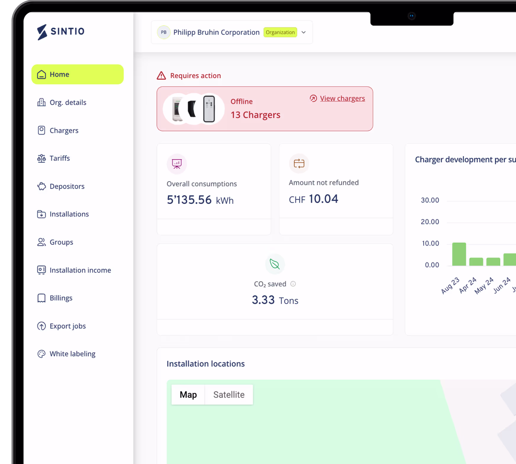The image size is (516, 464).
Task: Click the Amount not refunded label
Action: tap(324, 183)
